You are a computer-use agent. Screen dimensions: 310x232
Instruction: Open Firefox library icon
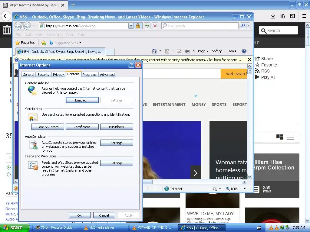coord(283,16)
